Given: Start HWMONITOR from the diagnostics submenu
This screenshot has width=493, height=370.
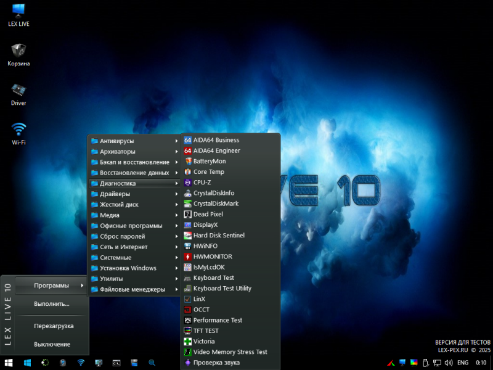Looking at the screenshot, I should click(x=213, y=257).
